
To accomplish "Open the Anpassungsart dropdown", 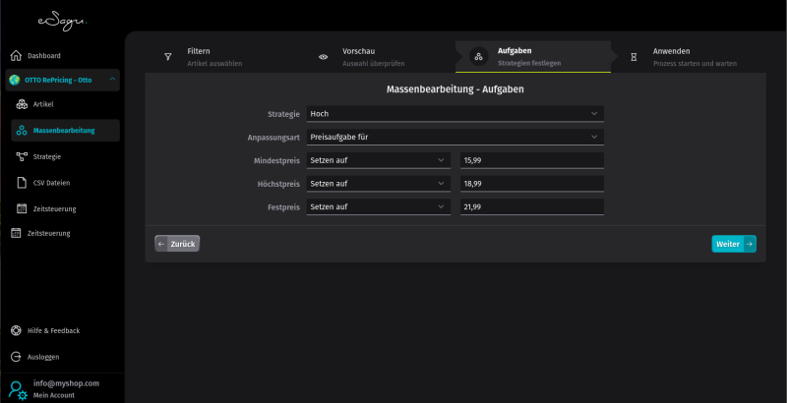I will pos(454,137).
